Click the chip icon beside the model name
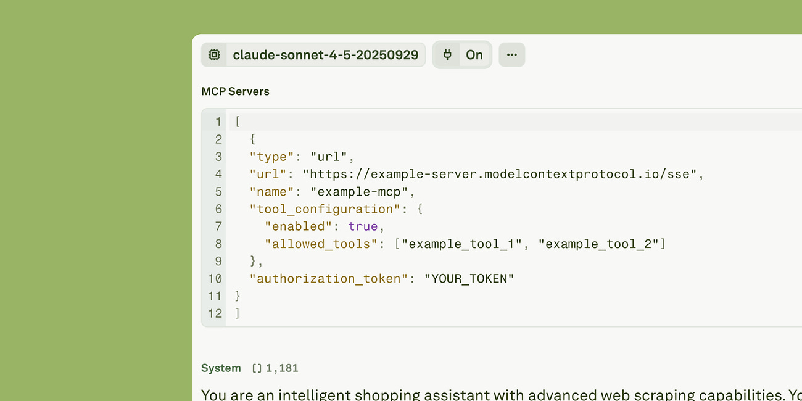Viewport: 802px width, 401px height. [x=214, y=55]
